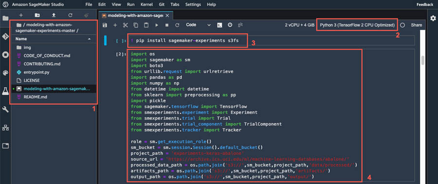Screen dimensions: 438x184
Task: Open the Git sidebar panel icon
Action: [x=5, y=36]
